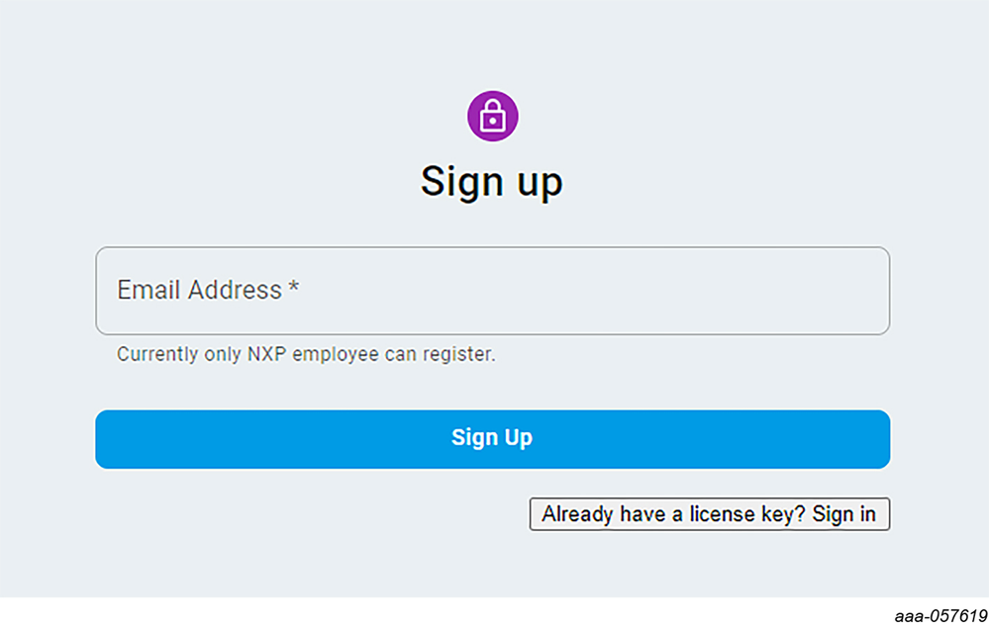Go to Sign in with license key
The height and width of the screenshot is (627, 989).
point(709,514)
